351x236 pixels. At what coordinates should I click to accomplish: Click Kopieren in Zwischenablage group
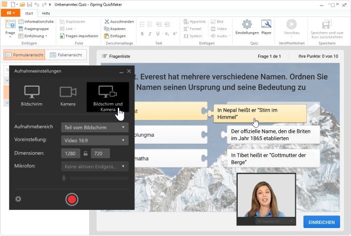[x=115, y=29]
